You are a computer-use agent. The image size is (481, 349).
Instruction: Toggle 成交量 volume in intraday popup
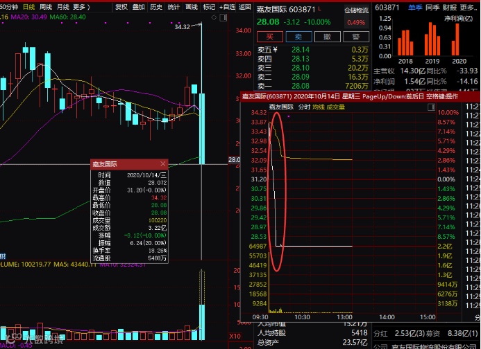[x=336, y=107]
